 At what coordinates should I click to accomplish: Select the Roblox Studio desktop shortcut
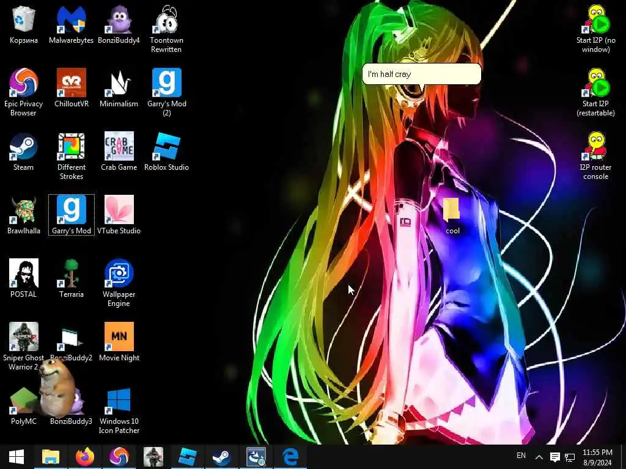166,151
